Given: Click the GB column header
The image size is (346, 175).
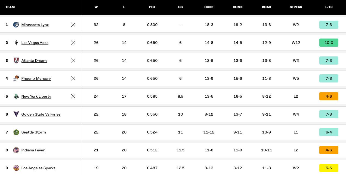Looking at the screenshot, I should point(180,7).
